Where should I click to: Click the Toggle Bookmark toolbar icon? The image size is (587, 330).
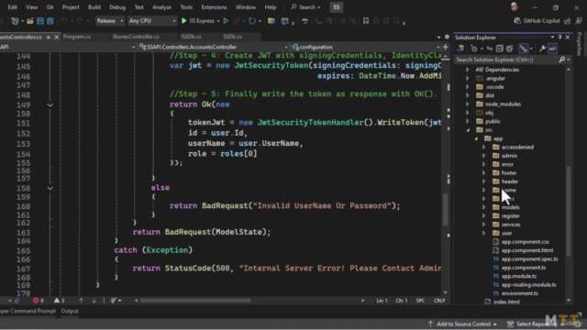click(366, 21)
